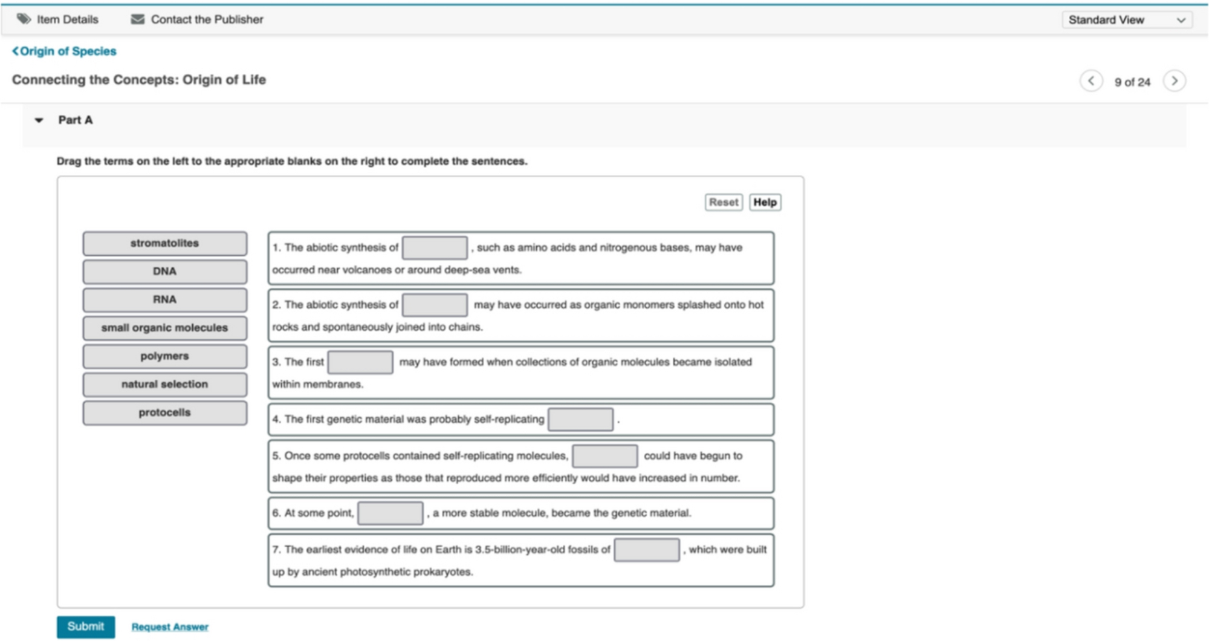The width and height of the screenshot is (1209, 641).
Task: Go back to Origin of Species
Action: 64,51
